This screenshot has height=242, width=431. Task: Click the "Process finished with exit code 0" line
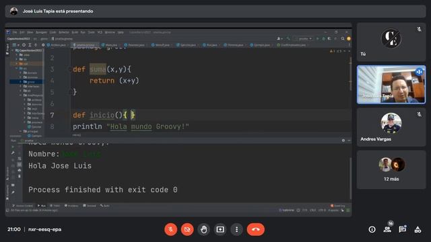[103, 190]
